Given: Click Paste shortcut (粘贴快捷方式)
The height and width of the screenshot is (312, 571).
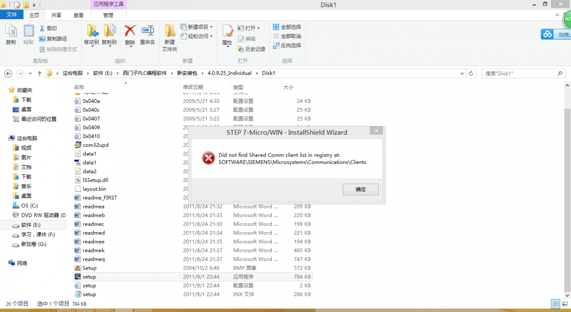Looking at the screenshot, I should pyautogui.click(x=58, y=49).
